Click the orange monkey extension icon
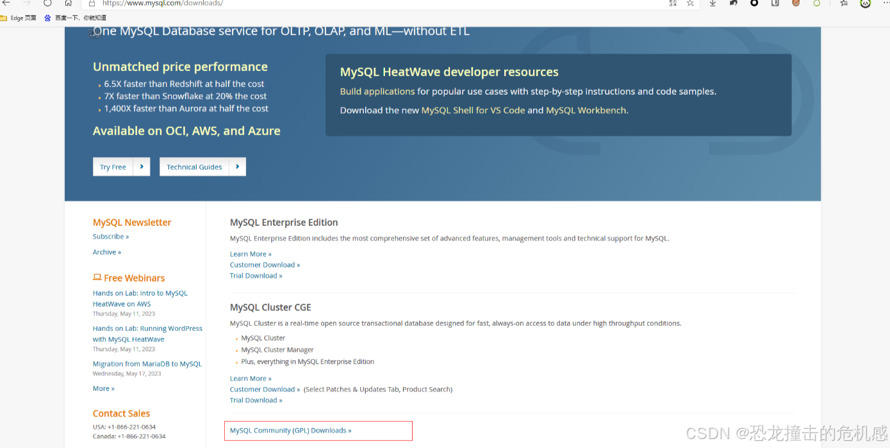Screen dimensions: 890x448 [796, 3]
